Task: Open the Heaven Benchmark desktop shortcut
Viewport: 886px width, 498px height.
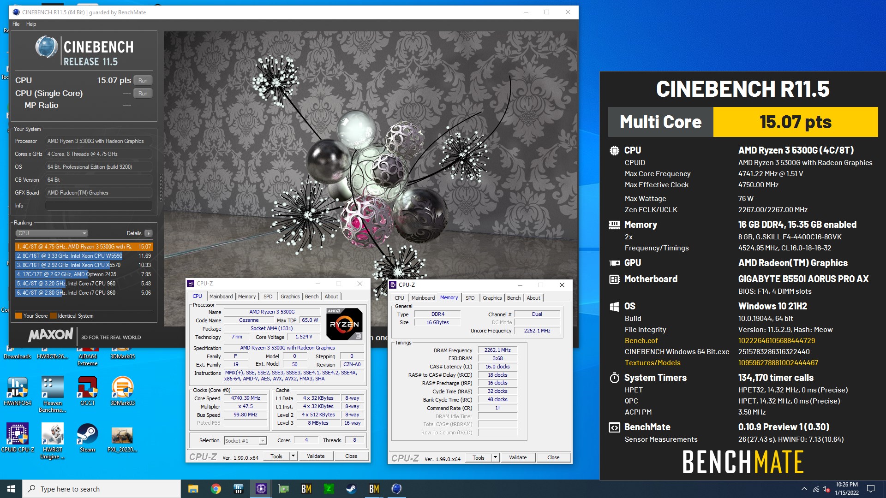Action: click(52, 394)
